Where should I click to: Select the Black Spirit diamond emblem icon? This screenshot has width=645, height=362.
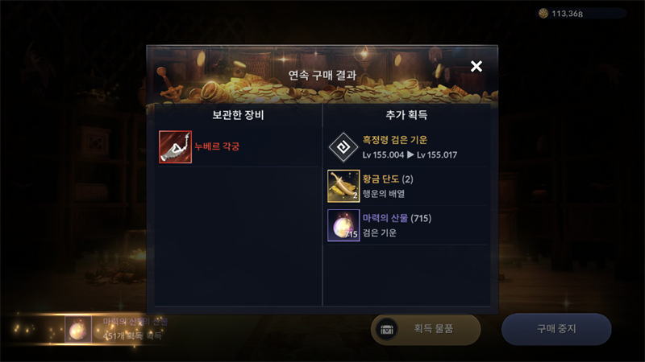coord(343,147)
